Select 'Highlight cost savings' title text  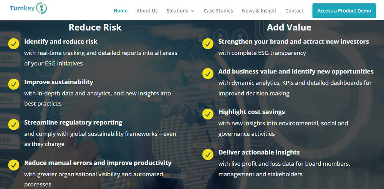[252, 112]
